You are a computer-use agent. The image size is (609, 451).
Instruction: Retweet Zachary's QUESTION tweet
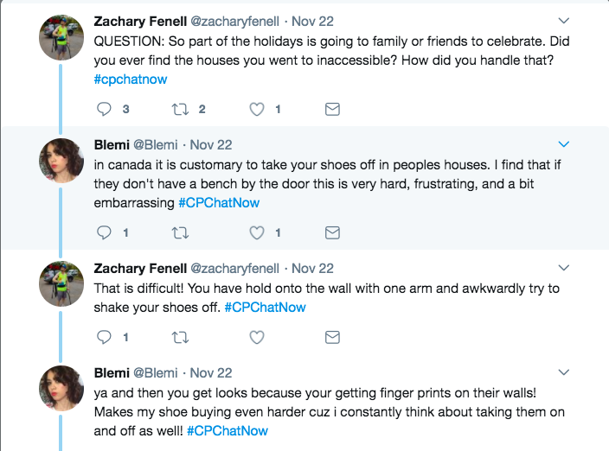[x=180, y=109]
